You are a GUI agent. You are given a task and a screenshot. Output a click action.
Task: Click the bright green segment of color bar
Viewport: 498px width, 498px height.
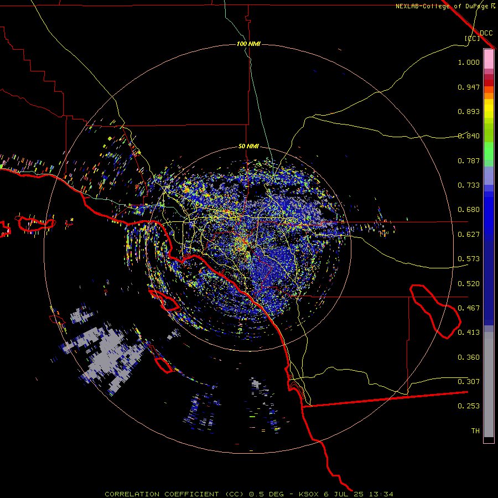coord(489,151)
